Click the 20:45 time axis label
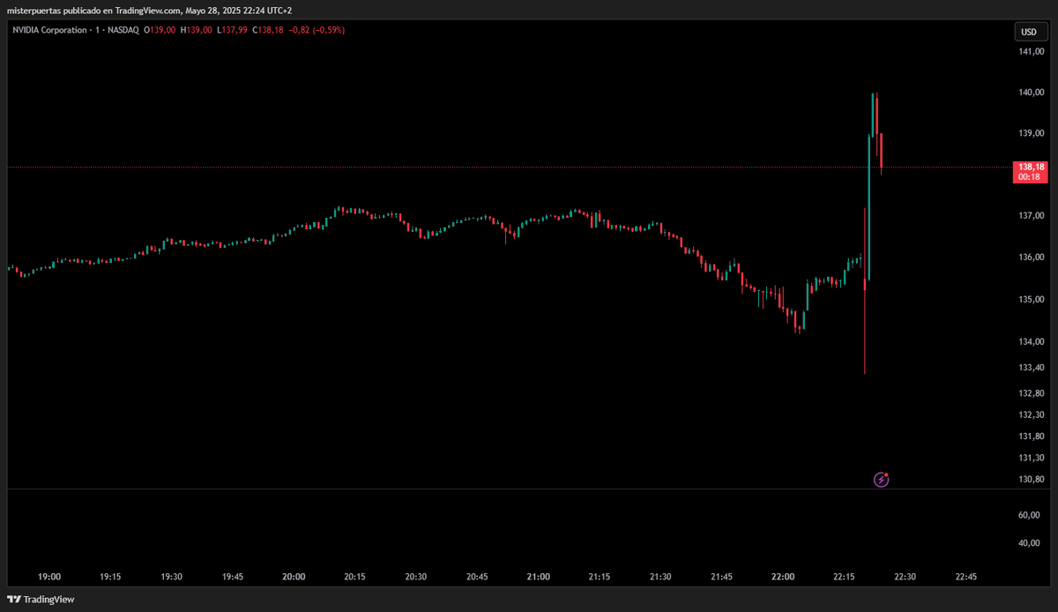The width and height of the screenshot is (1058, 612). tap(477, 577)
